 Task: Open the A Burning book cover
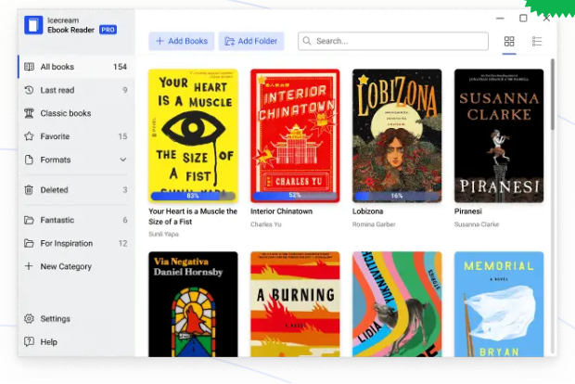pos(295,304)
